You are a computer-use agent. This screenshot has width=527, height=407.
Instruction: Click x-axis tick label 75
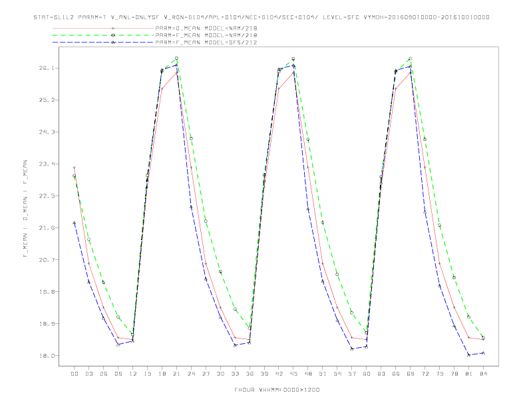(440, 374)
